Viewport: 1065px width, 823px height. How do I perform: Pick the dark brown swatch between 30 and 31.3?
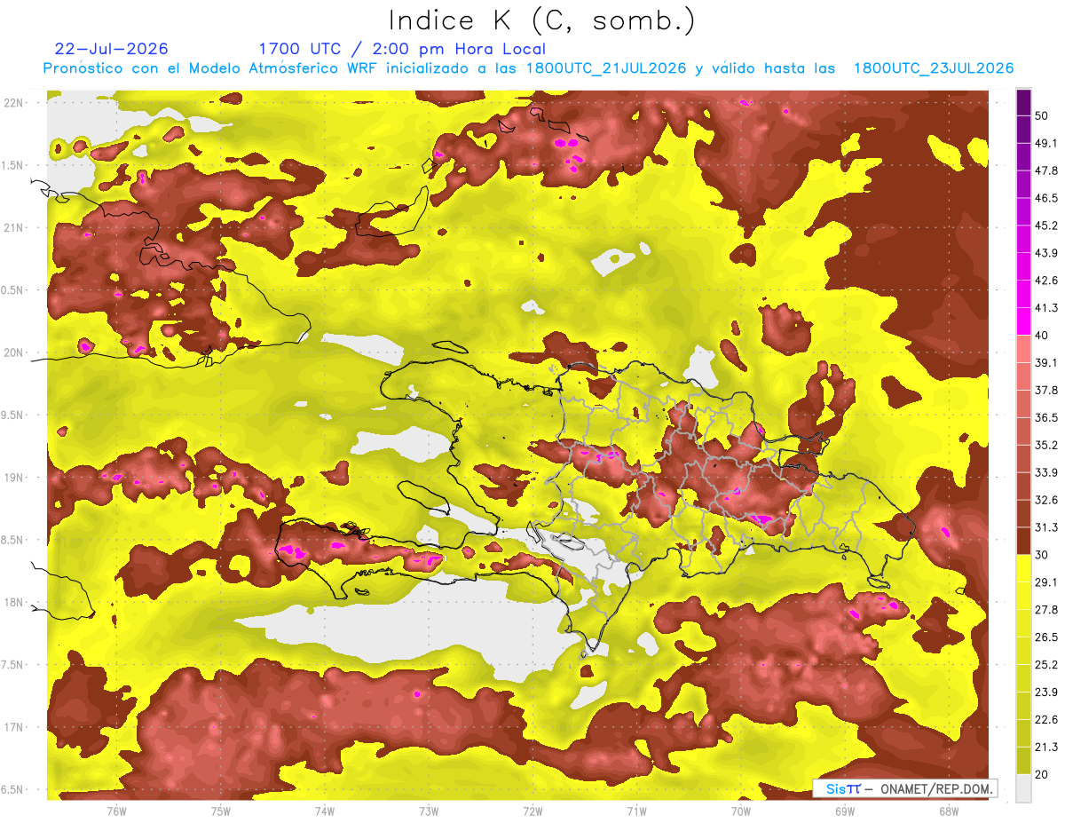coord(1023,541)
